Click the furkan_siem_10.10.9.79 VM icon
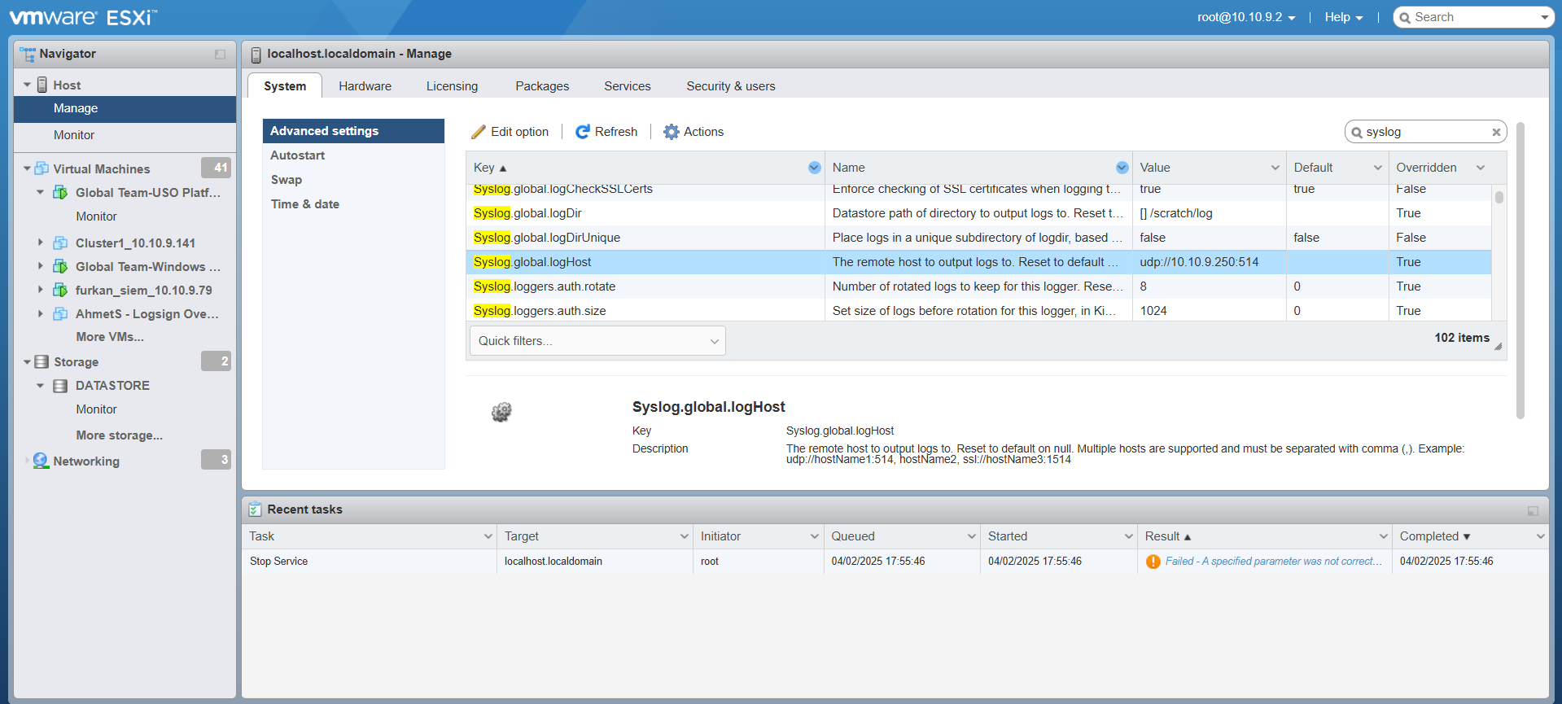The height and width of the screenshot is (704, 1562). click(60, 290)
